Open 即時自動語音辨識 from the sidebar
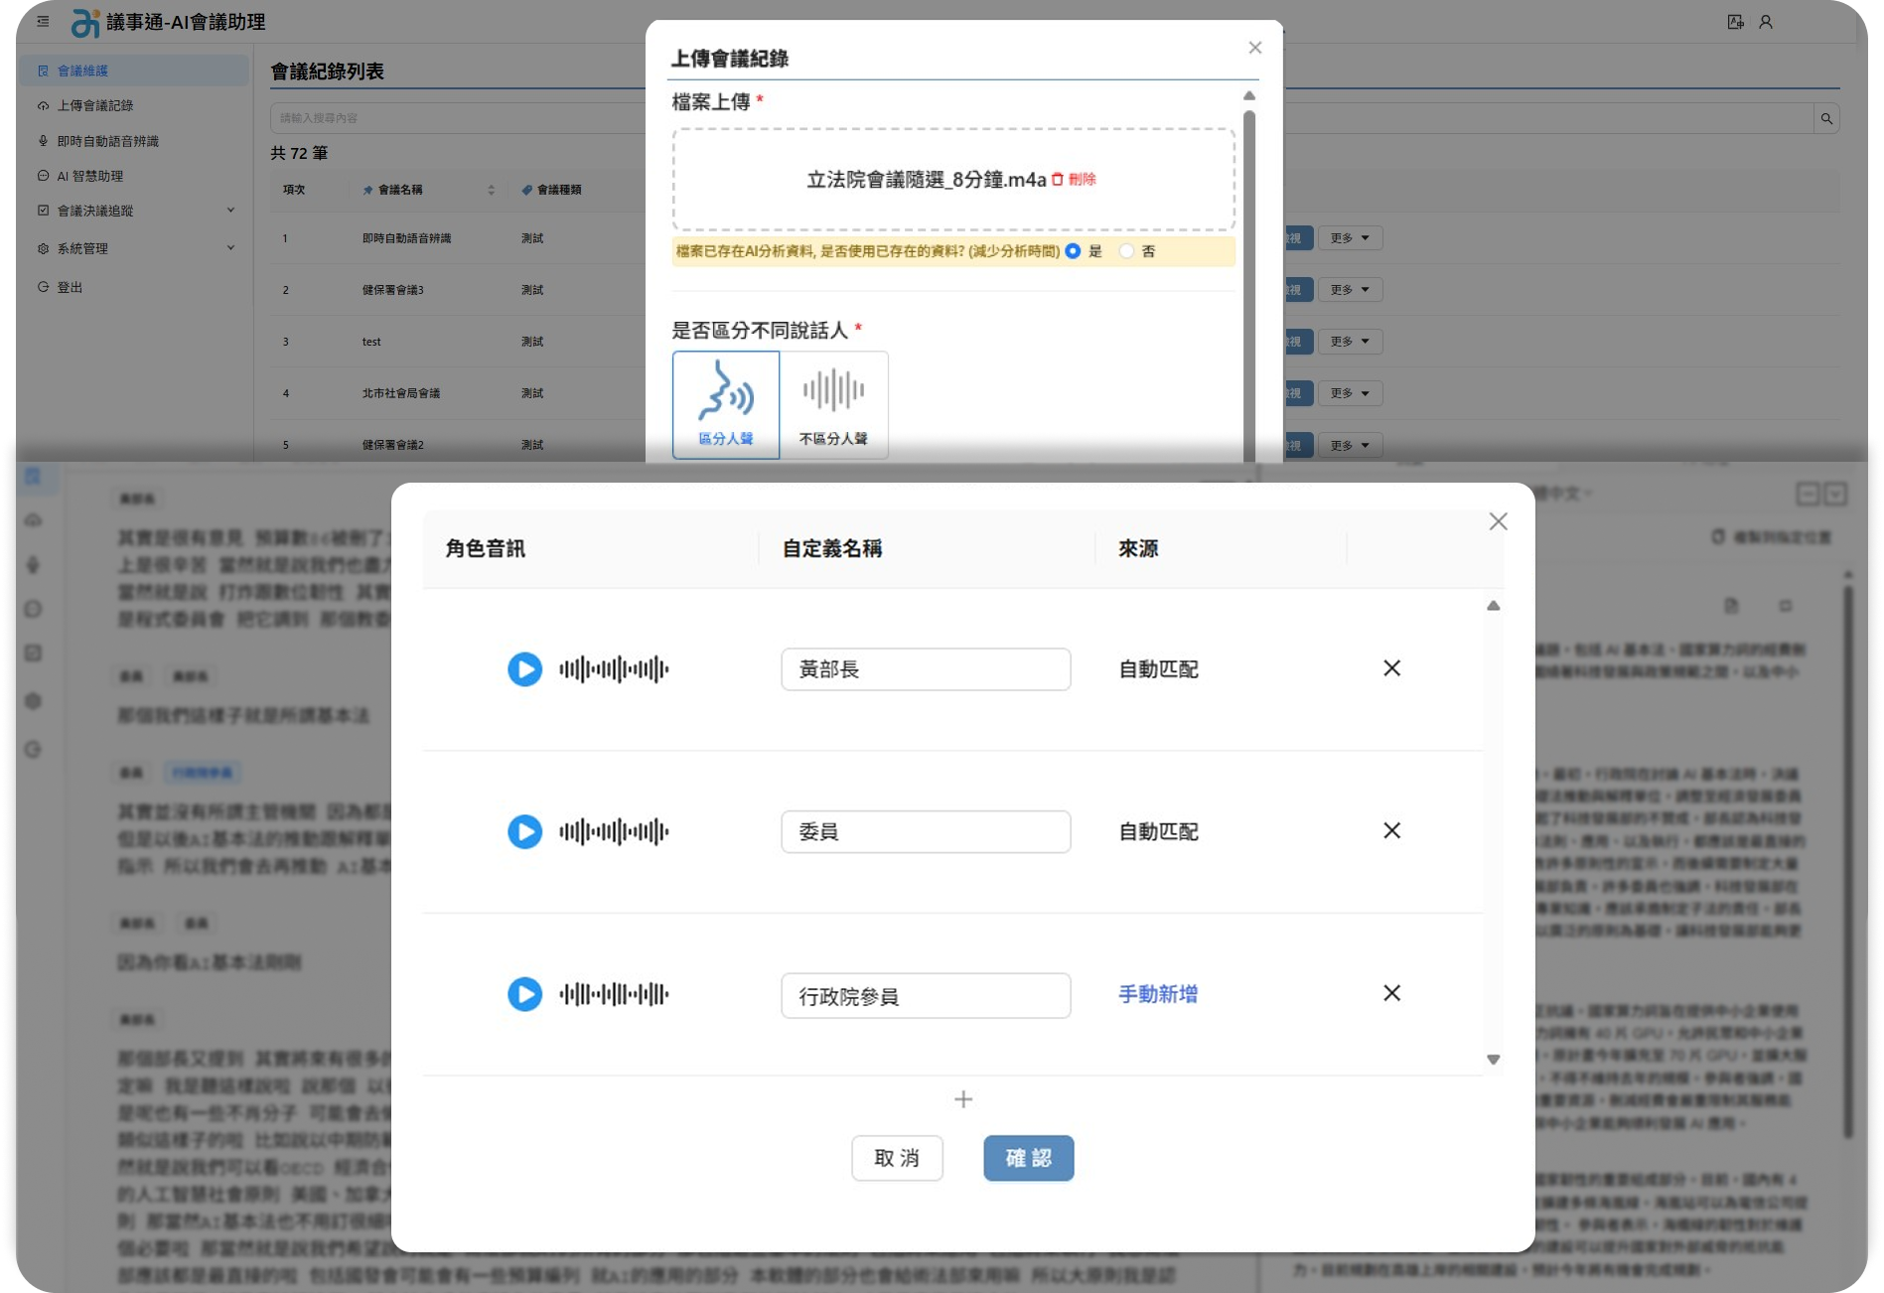 tap(107, 141)
